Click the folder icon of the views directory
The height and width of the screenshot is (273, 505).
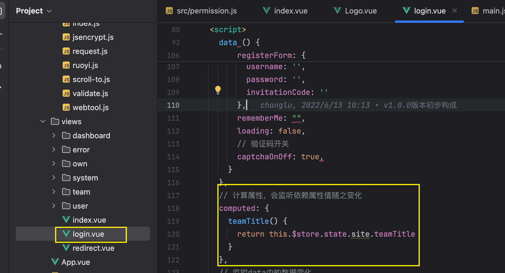[55, 121]
